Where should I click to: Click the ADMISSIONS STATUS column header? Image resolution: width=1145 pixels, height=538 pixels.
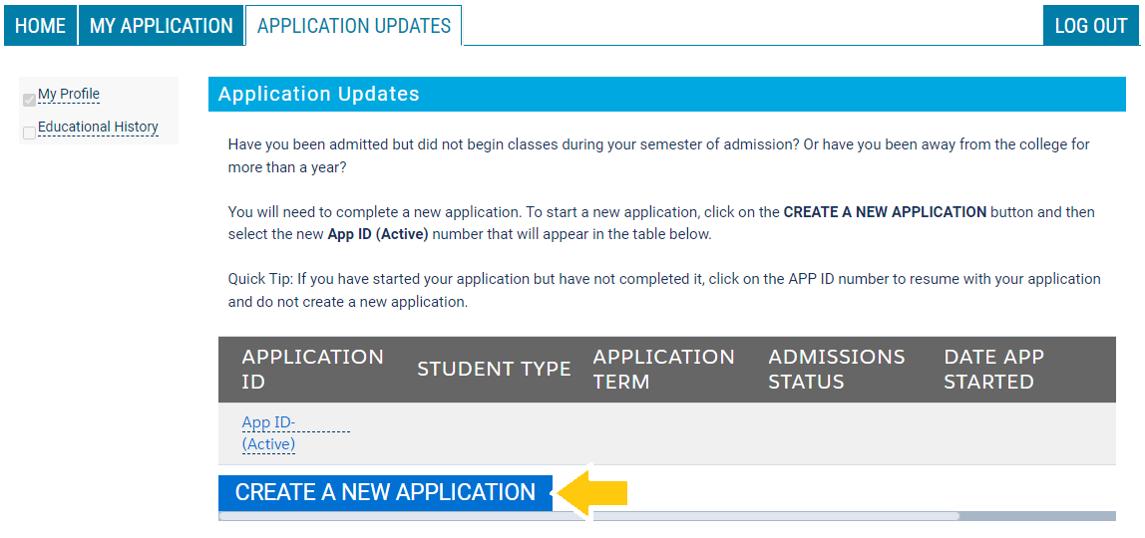click(836, 369)
